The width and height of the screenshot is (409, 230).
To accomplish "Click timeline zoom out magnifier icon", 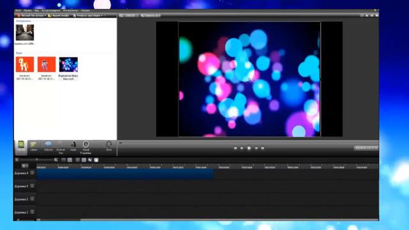I will [x=17, y=160].
